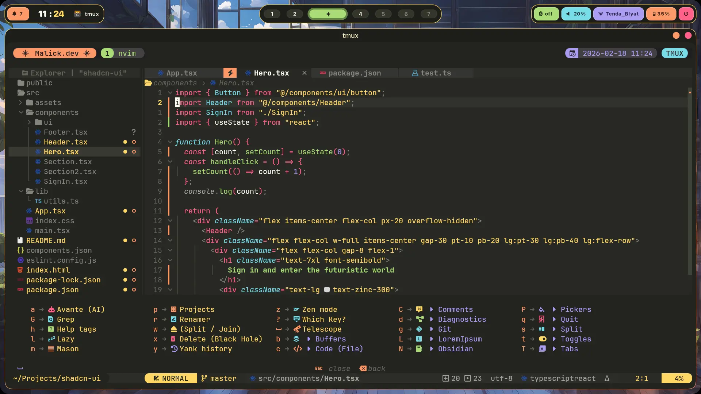Viewport: 701px width, 394px height.
Task: Click the Renamer pencil icon
Action: [174, 319]
